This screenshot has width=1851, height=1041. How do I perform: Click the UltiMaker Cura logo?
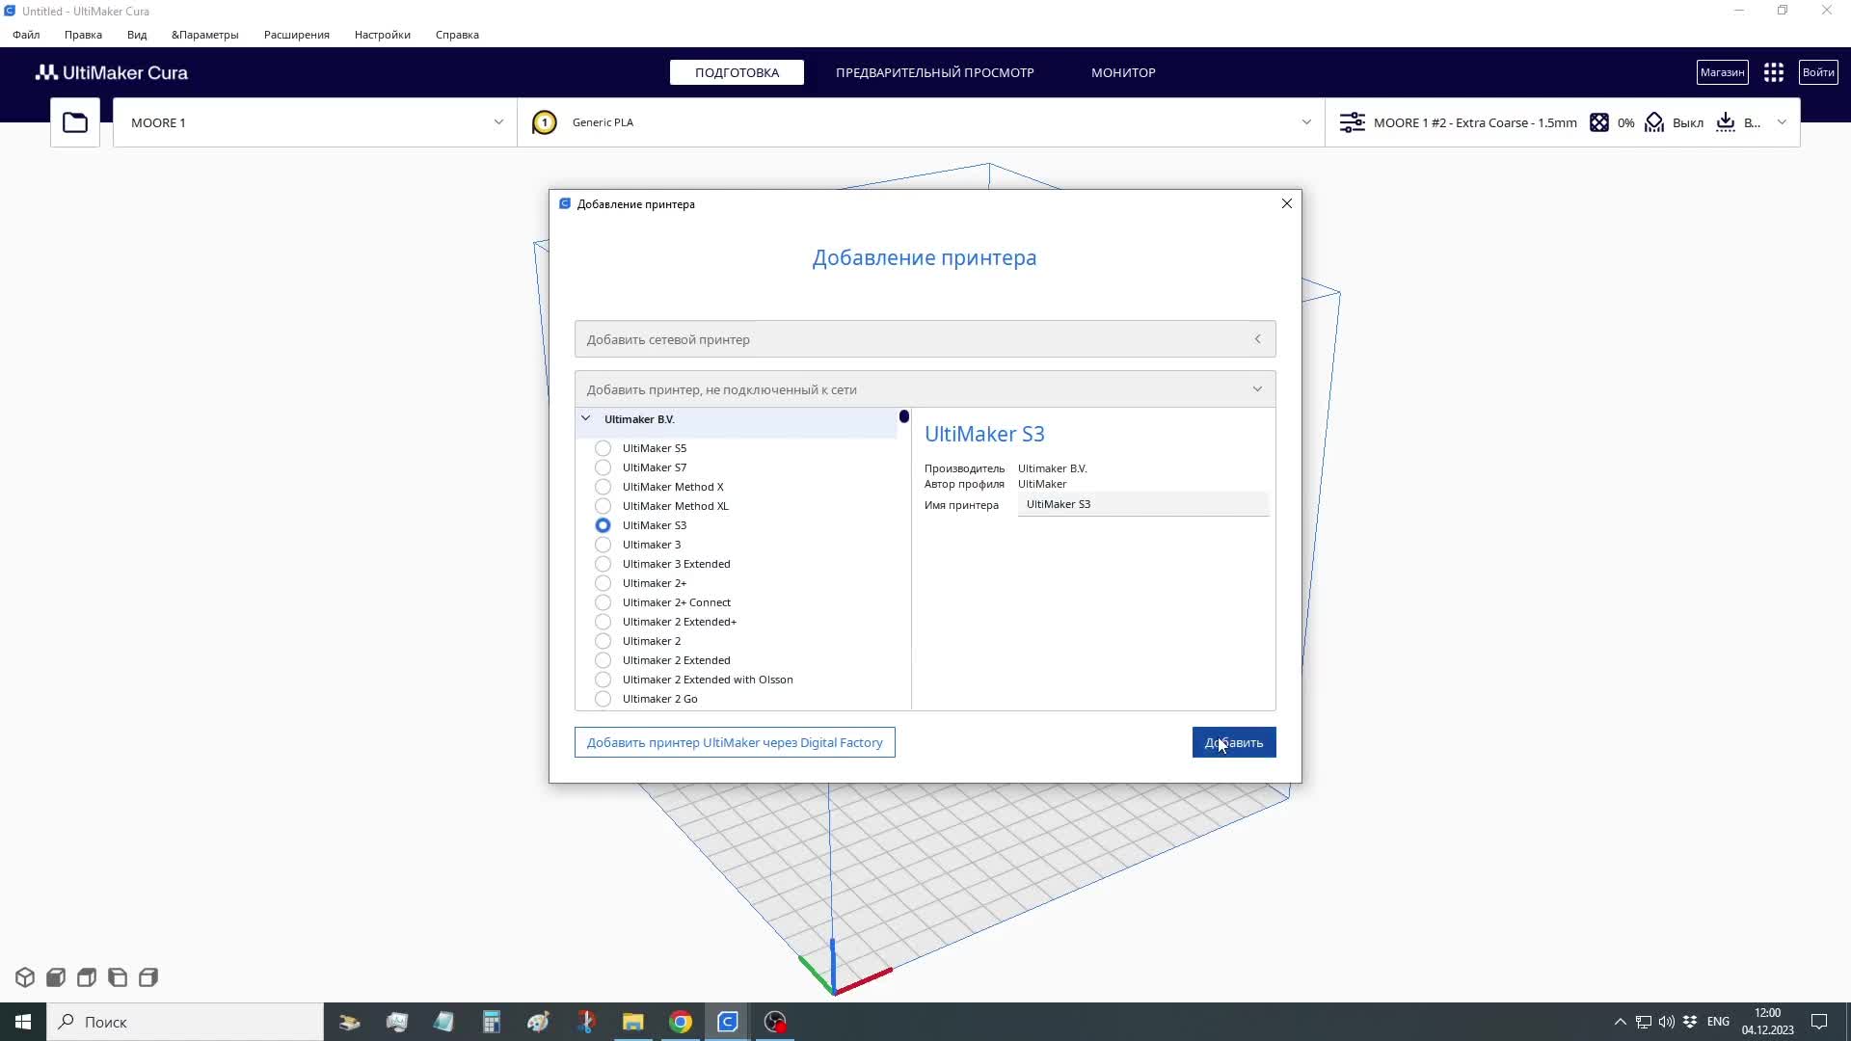(x=112, y=72)
